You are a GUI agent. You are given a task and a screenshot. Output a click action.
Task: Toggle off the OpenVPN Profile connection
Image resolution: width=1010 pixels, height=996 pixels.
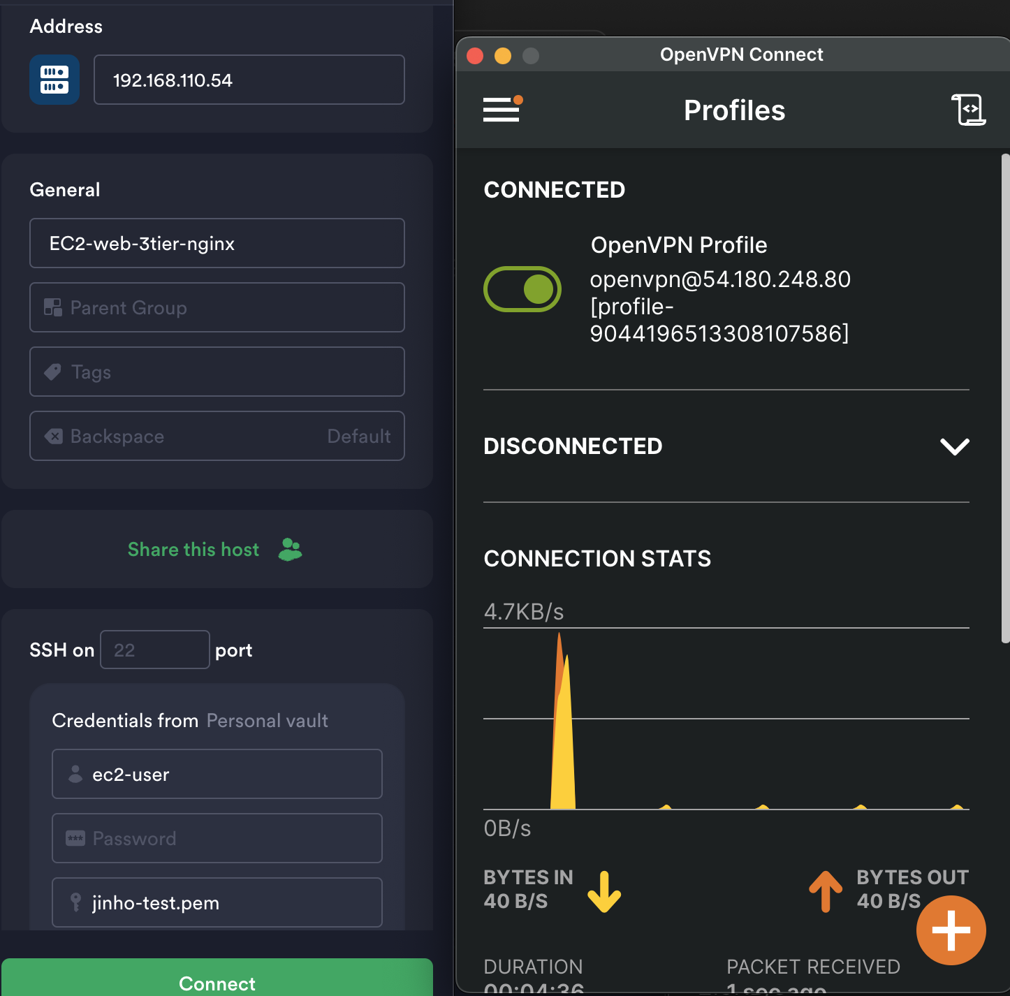tap(522, 289)
